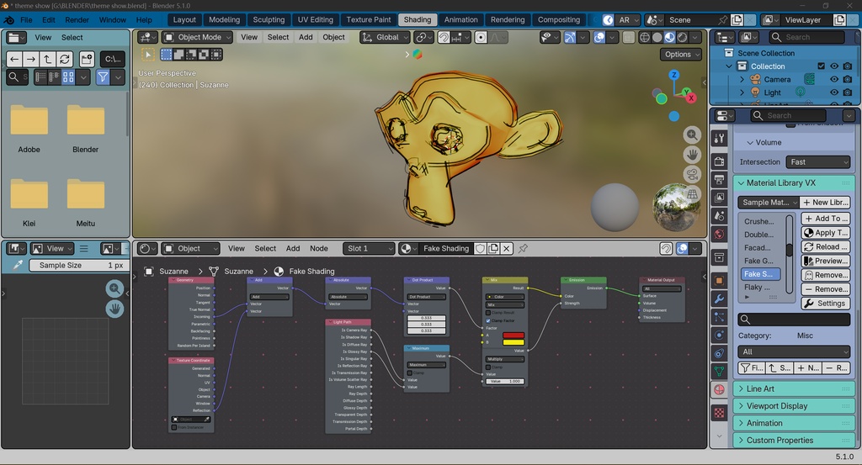Open the Category All dropdown
The height and width of the screenshot is (465, 862).
[x=794, y=352]
